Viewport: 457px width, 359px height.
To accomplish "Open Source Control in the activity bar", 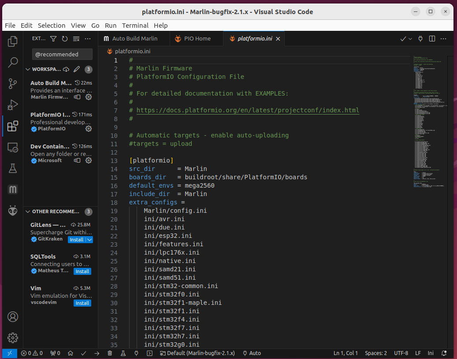I will (12, 84).
